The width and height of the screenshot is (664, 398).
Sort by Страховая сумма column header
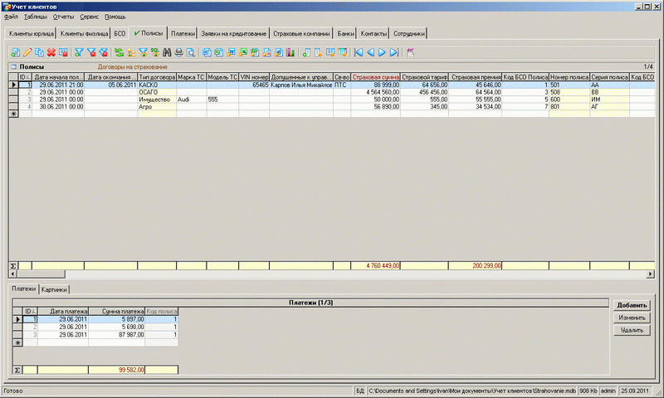375,77
